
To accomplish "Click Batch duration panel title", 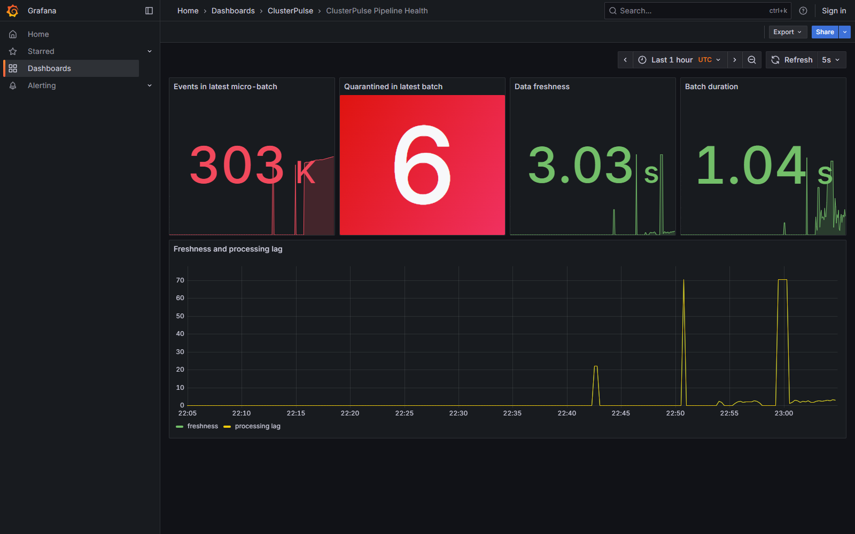I will coord(711,87).
